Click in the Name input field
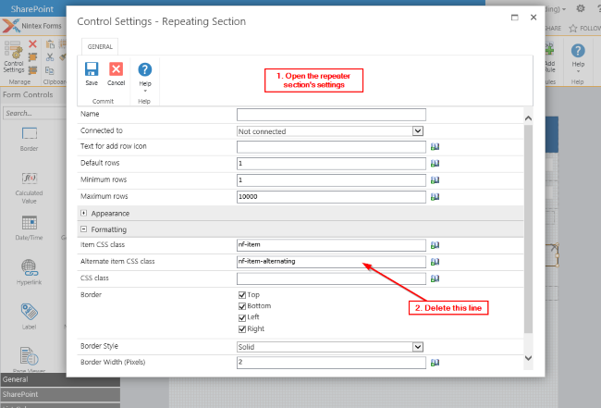The image size is (601, 408). (331, 115)
